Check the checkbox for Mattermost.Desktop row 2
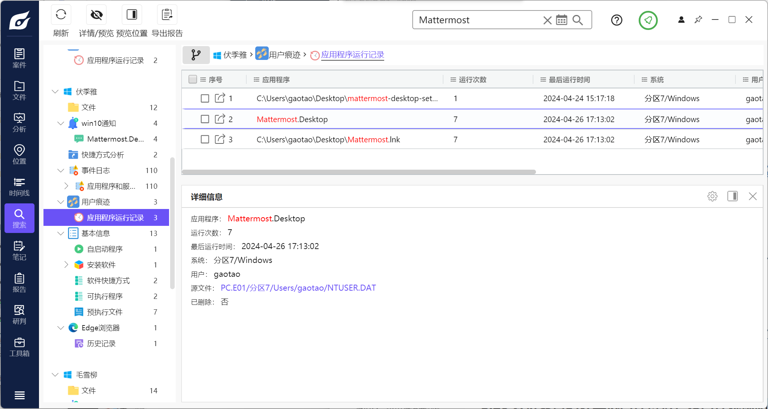The width and height of the screenshot is (768, 409). coord(205,119)
